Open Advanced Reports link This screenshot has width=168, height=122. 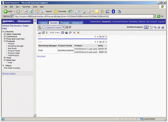[120, 21]
